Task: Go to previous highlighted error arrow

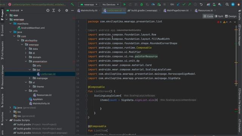Action: coord(230,22)
